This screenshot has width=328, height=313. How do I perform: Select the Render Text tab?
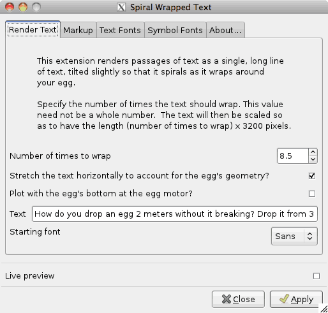[x=33, y=29]
